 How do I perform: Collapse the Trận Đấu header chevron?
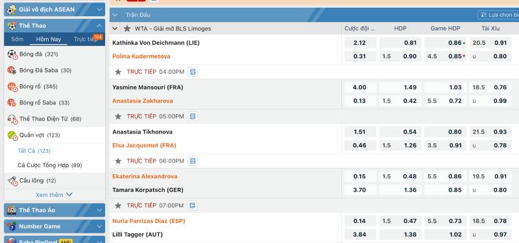tap(115, 15)
